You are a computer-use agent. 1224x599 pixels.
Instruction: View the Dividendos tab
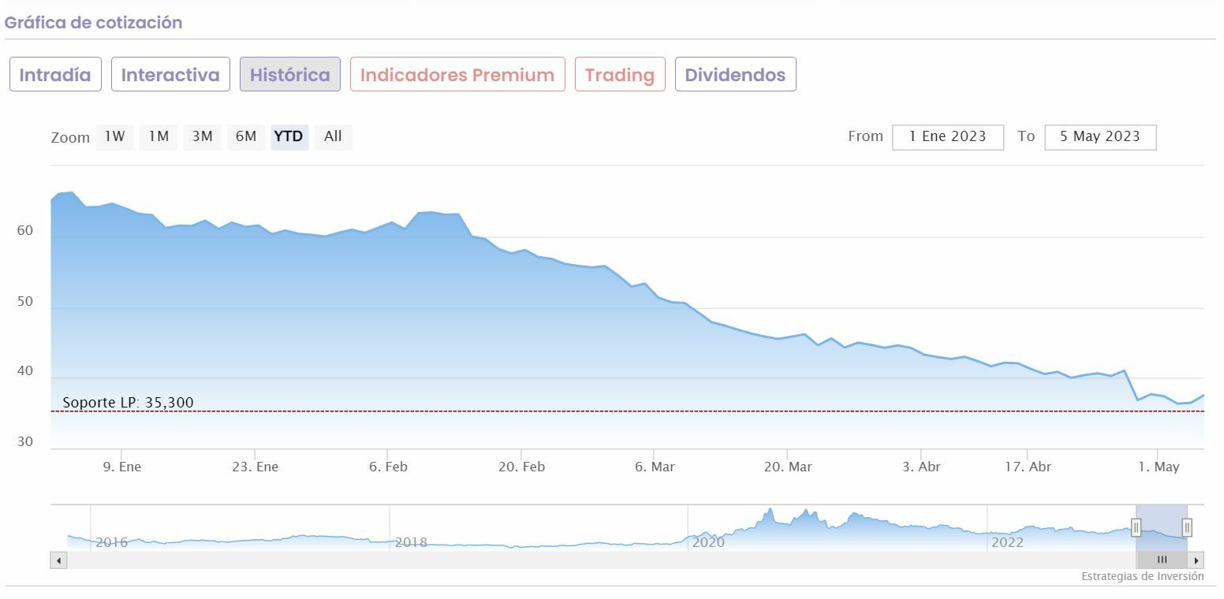(x=735, y=75)
